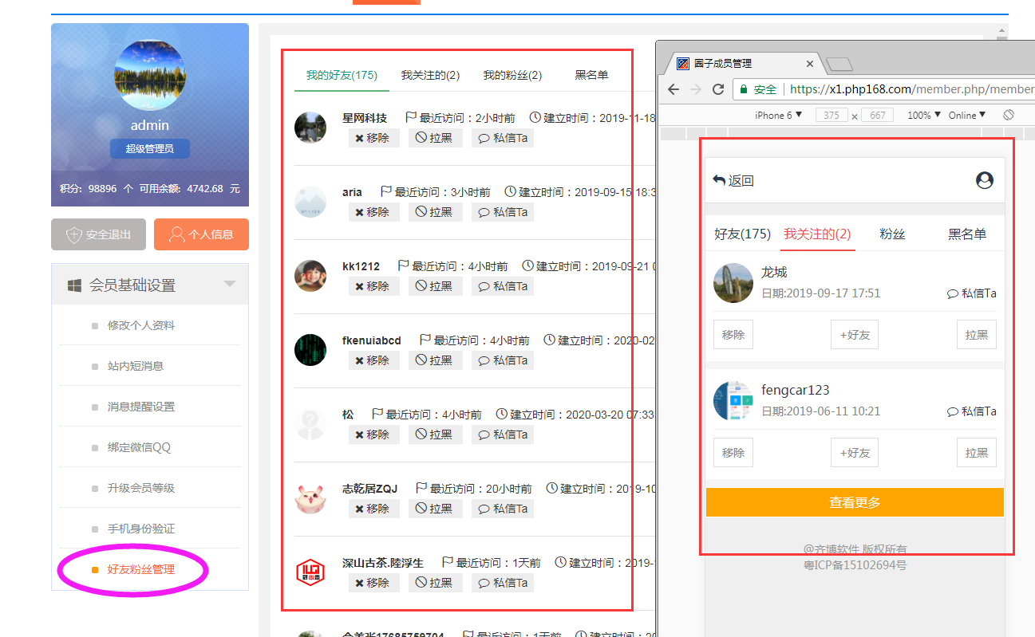
Task: Click the rotate device icon in toolbar
Action: (1009, 115)
